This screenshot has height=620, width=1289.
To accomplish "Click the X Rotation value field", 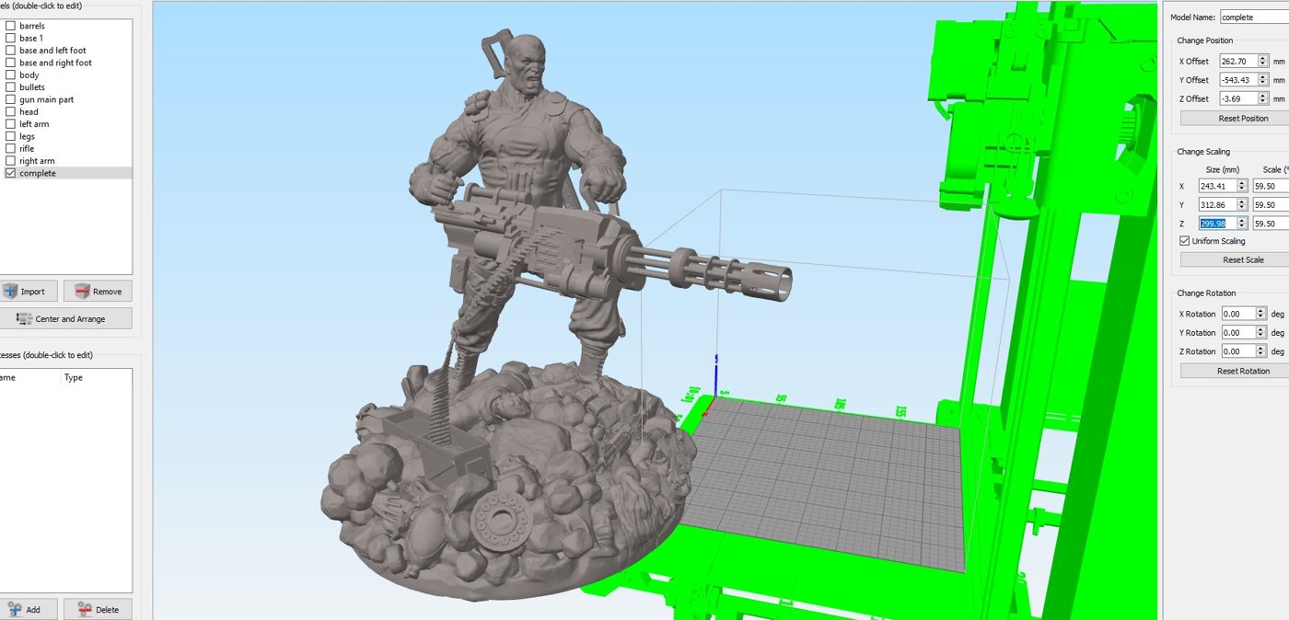I will click(1239, 314).
